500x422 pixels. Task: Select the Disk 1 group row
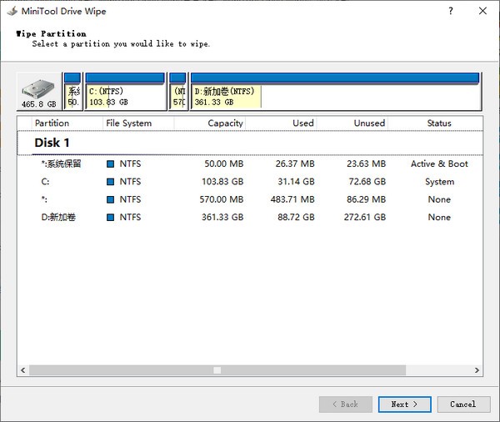[250, 143]
